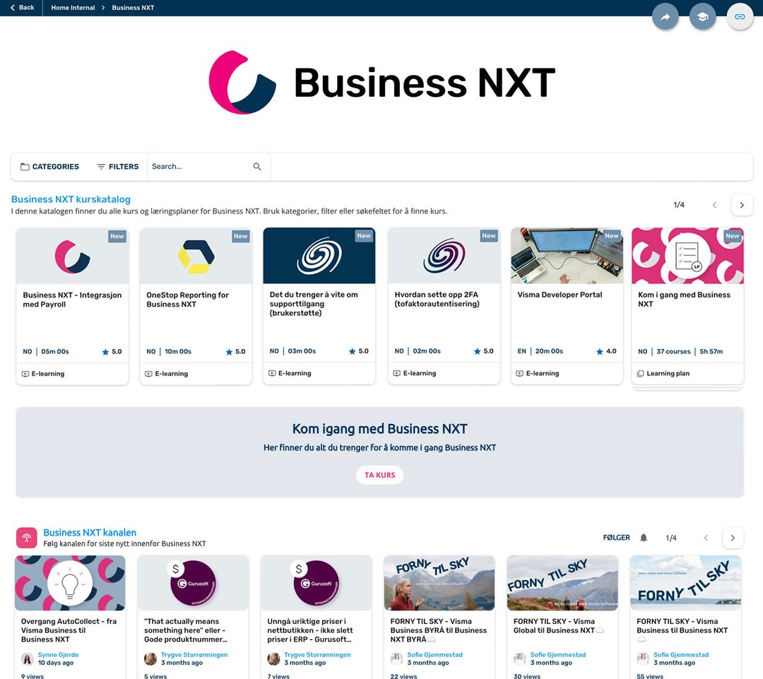Open the Business NXT kurskatalog link
Image resolution: width=763 pixels, height=679 pixels.
71,199
